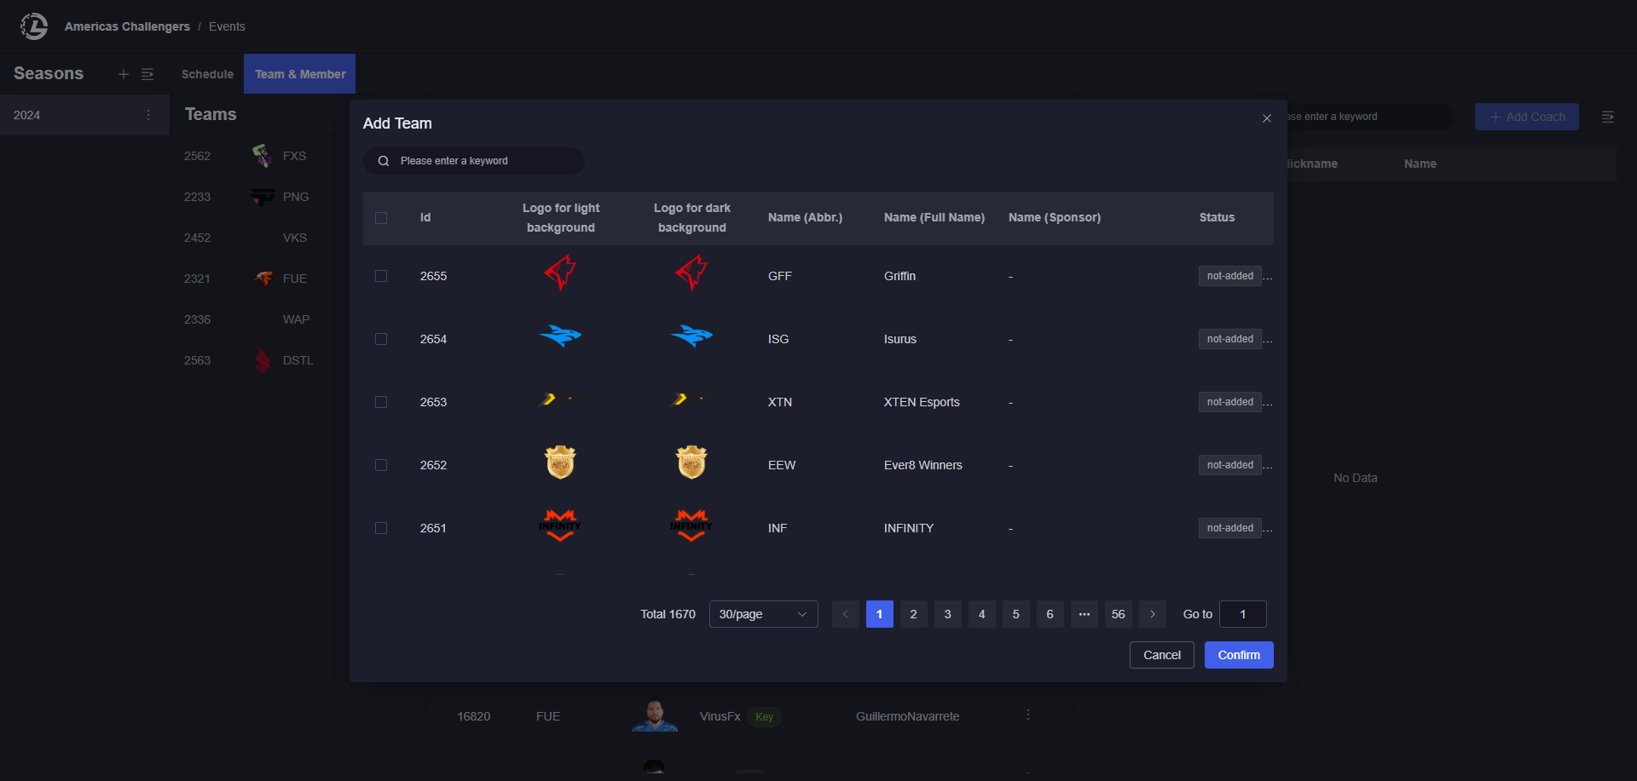
Task: Open the 30/page size dropdown
Action: coord(763,614)
